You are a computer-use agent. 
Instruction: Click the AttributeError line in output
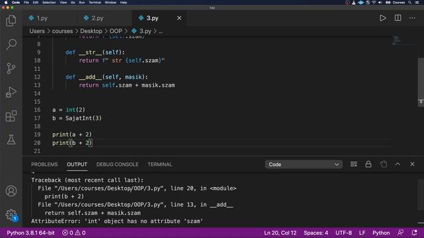pos(117,221)
